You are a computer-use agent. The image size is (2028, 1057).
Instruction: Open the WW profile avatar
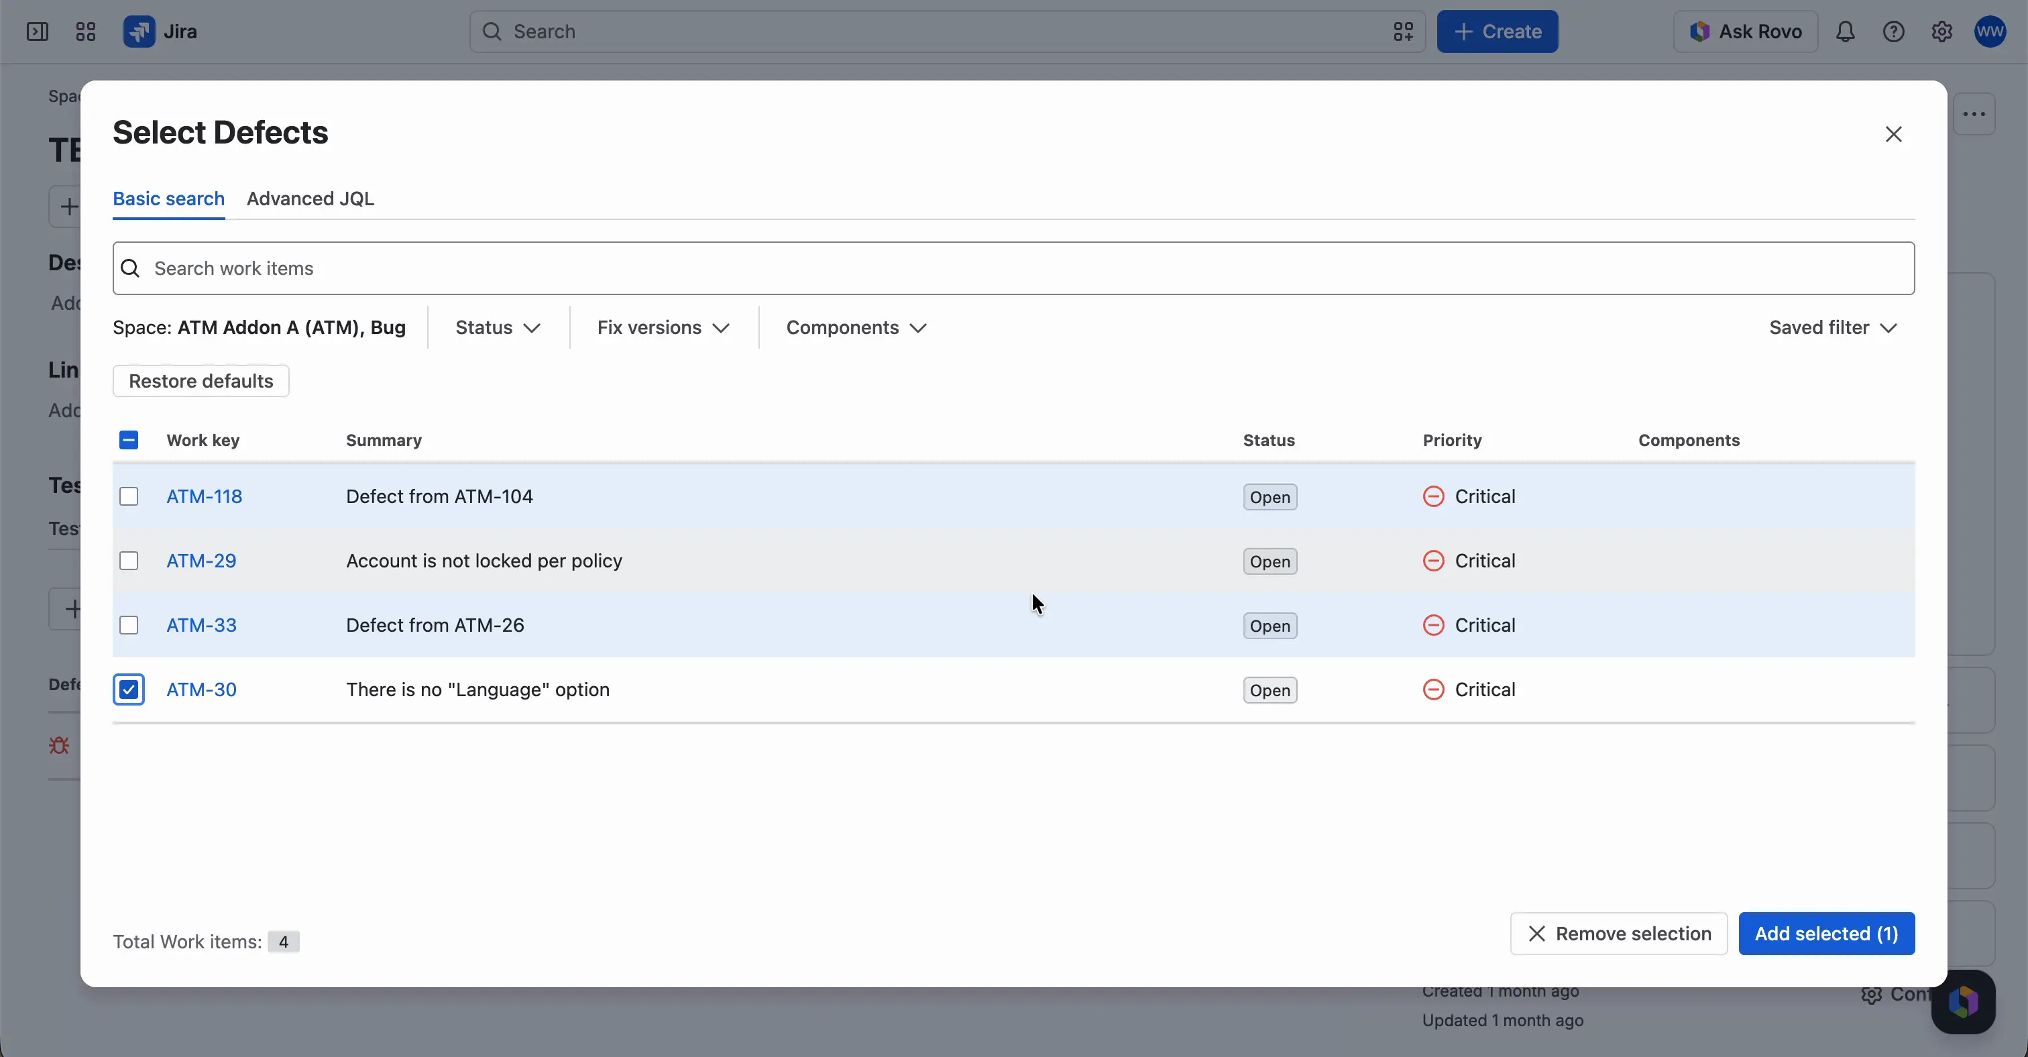point(1989,32)
